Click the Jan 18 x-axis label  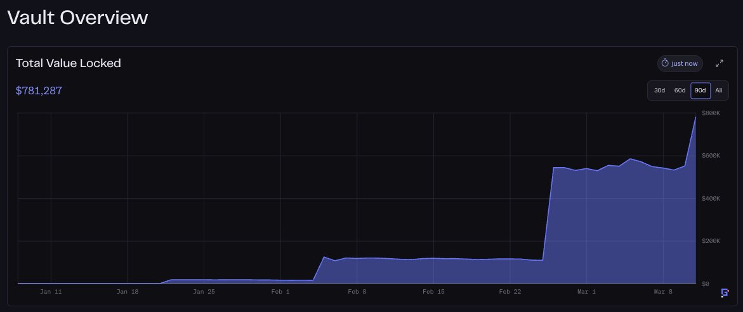click(128, 292)
